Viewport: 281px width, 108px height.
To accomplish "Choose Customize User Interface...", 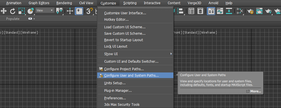I will [135, 13].
